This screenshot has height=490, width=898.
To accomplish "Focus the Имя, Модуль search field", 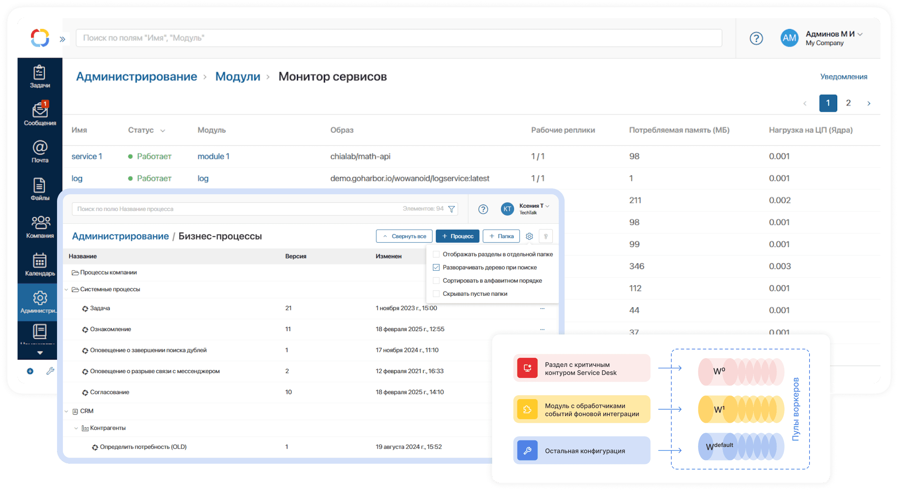I will [x=399, y=38].
